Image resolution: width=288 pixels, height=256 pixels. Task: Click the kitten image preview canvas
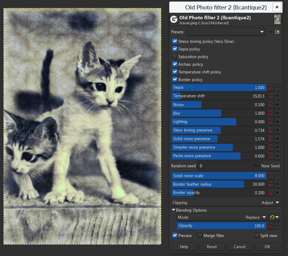tap(82, 126)
